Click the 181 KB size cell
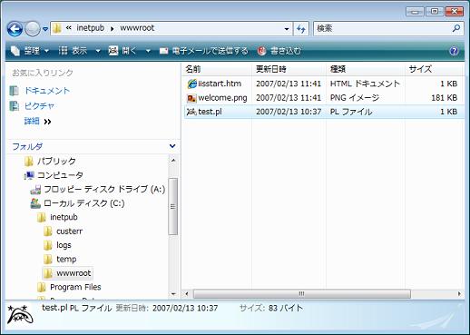Viewport: 470px width, 335px height. tap(445, 98)
